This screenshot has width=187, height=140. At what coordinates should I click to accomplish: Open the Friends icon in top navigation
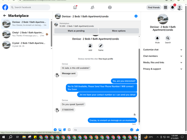pos(92,7)
